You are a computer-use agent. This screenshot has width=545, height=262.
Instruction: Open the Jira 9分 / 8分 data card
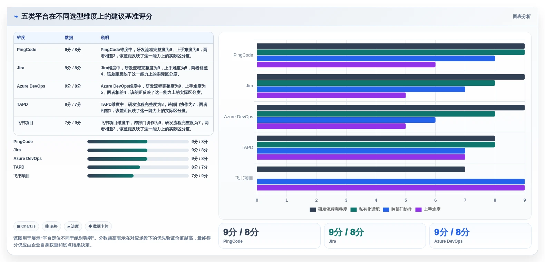coord(375,236)
